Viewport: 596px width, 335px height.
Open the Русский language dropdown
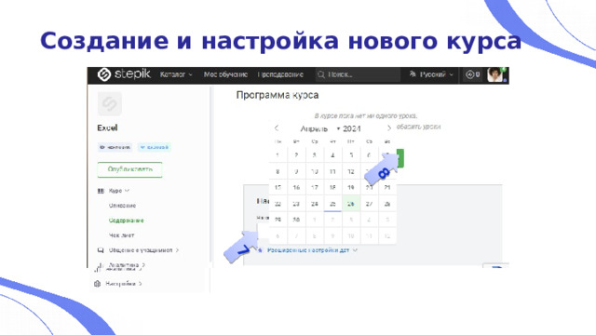pyautogui.click(x=431, y=74)
